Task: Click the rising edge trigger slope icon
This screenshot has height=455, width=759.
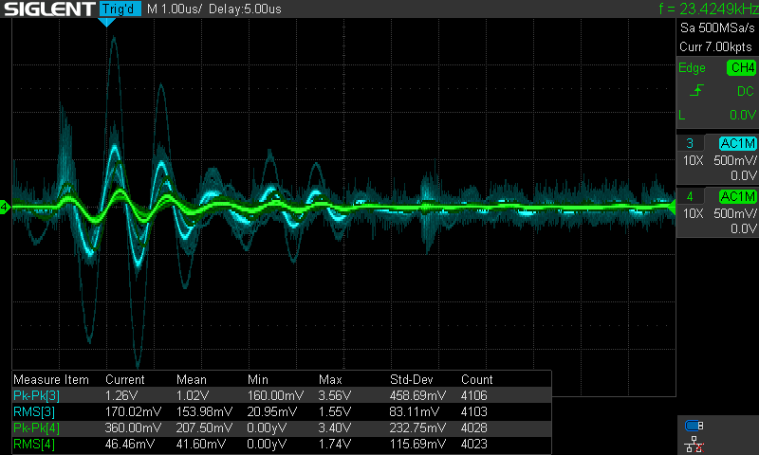Action: (697, 91)
